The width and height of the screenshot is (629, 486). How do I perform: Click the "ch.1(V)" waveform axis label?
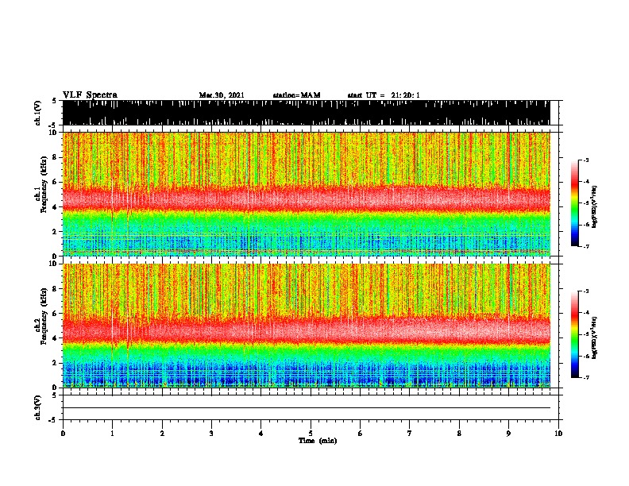click(x=38, y=113)
